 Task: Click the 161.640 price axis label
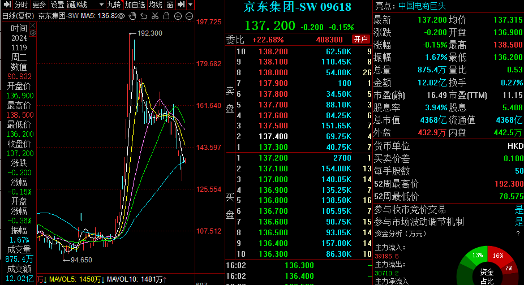[209, 106]
